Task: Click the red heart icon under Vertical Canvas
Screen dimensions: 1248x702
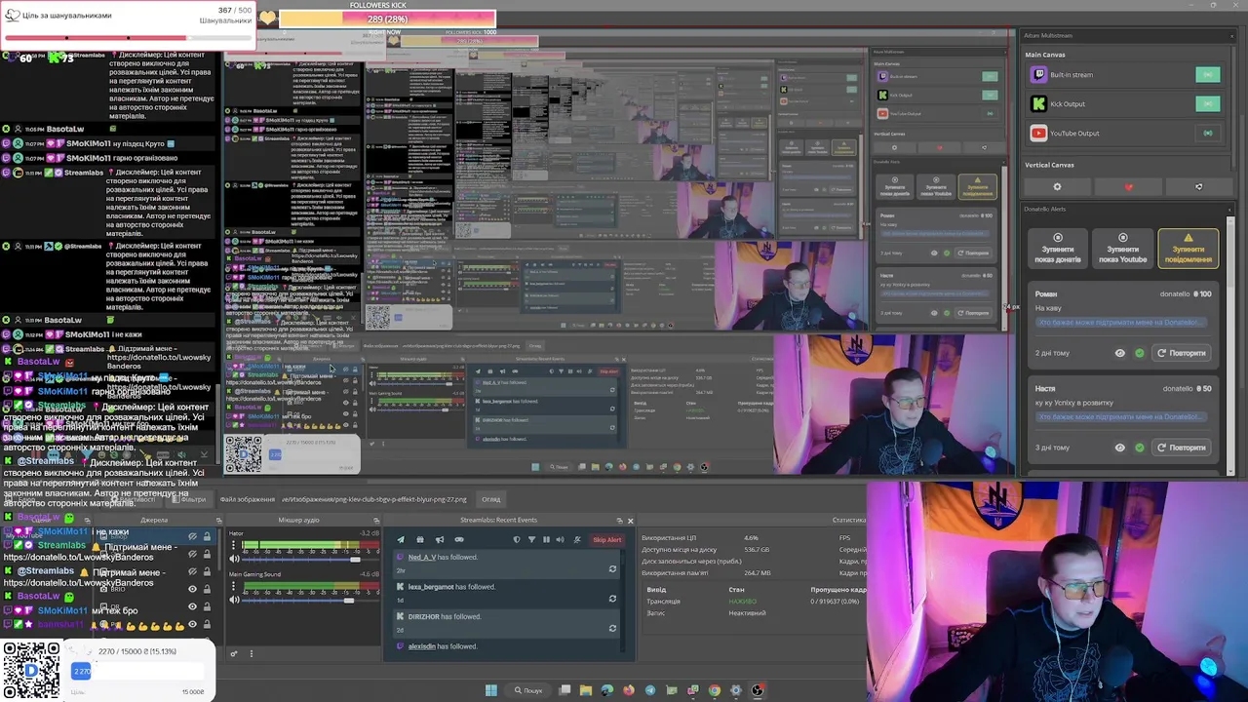Action: 1128,186
